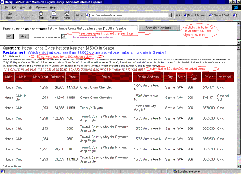This screenshot has height=180, width=241.
Task: Click the model year 1,984 cell
Action: click(44, 139)
